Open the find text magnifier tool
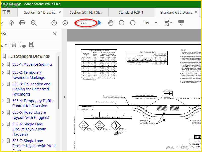Screen dimensions: 202x152 pos(34,23)
